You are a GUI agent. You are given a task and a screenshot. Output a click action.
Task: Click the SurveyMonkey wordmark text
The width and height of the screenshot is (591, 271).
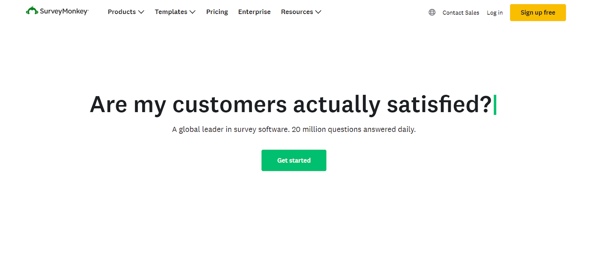click(64, 11)
